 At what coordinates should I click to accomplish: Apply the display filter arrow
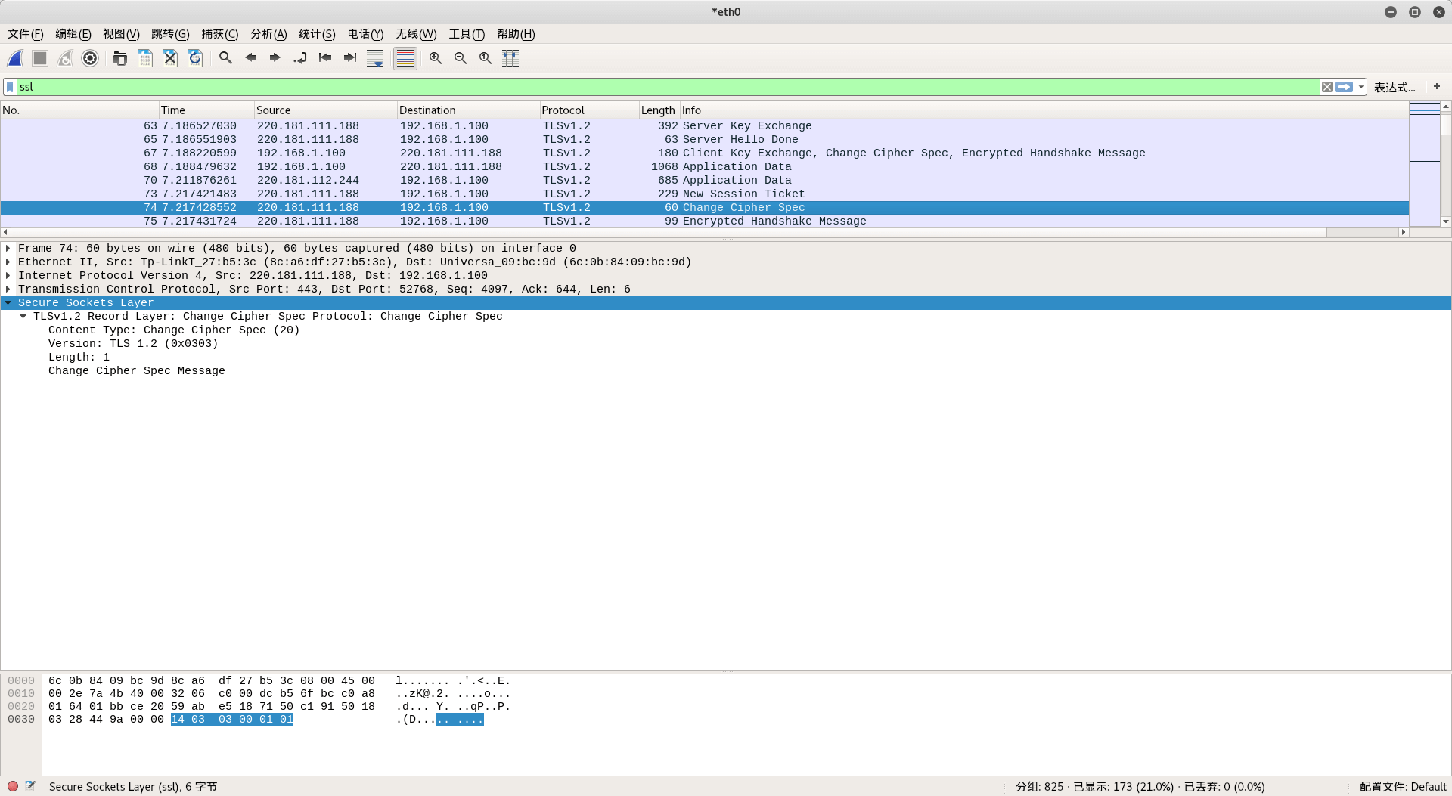coord(1344,87)
